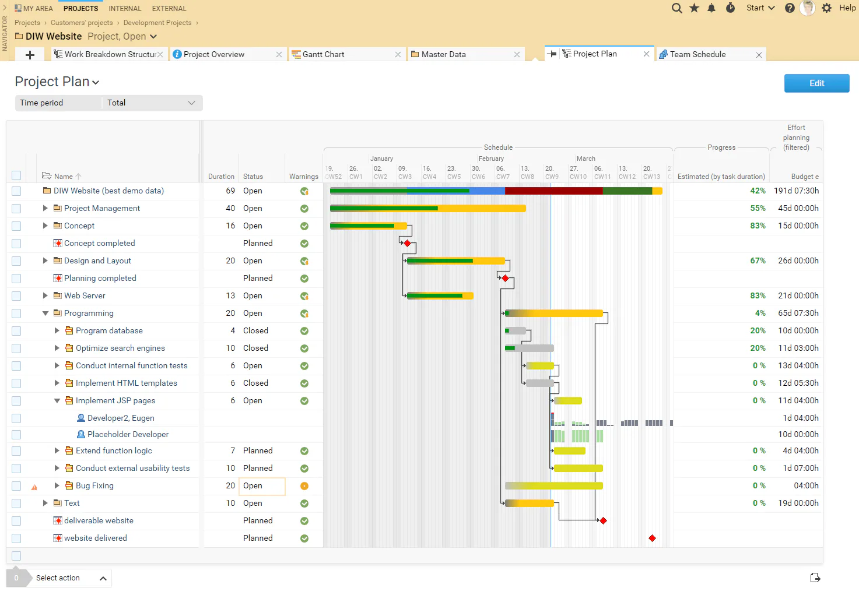The width and height of the screenshot is (859, 595).
Task: Open the notifications bell icon
Action: [x=711, y=8]
